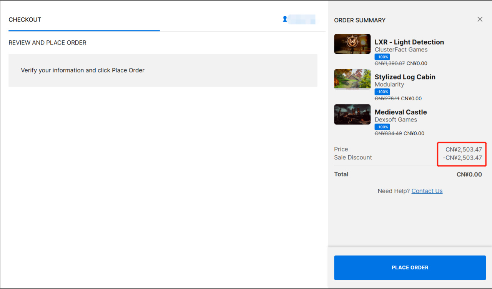Click LXR - Light Detection thumbnail
The height and width of the screenshot is (289, 492).
tap(352, 44)
